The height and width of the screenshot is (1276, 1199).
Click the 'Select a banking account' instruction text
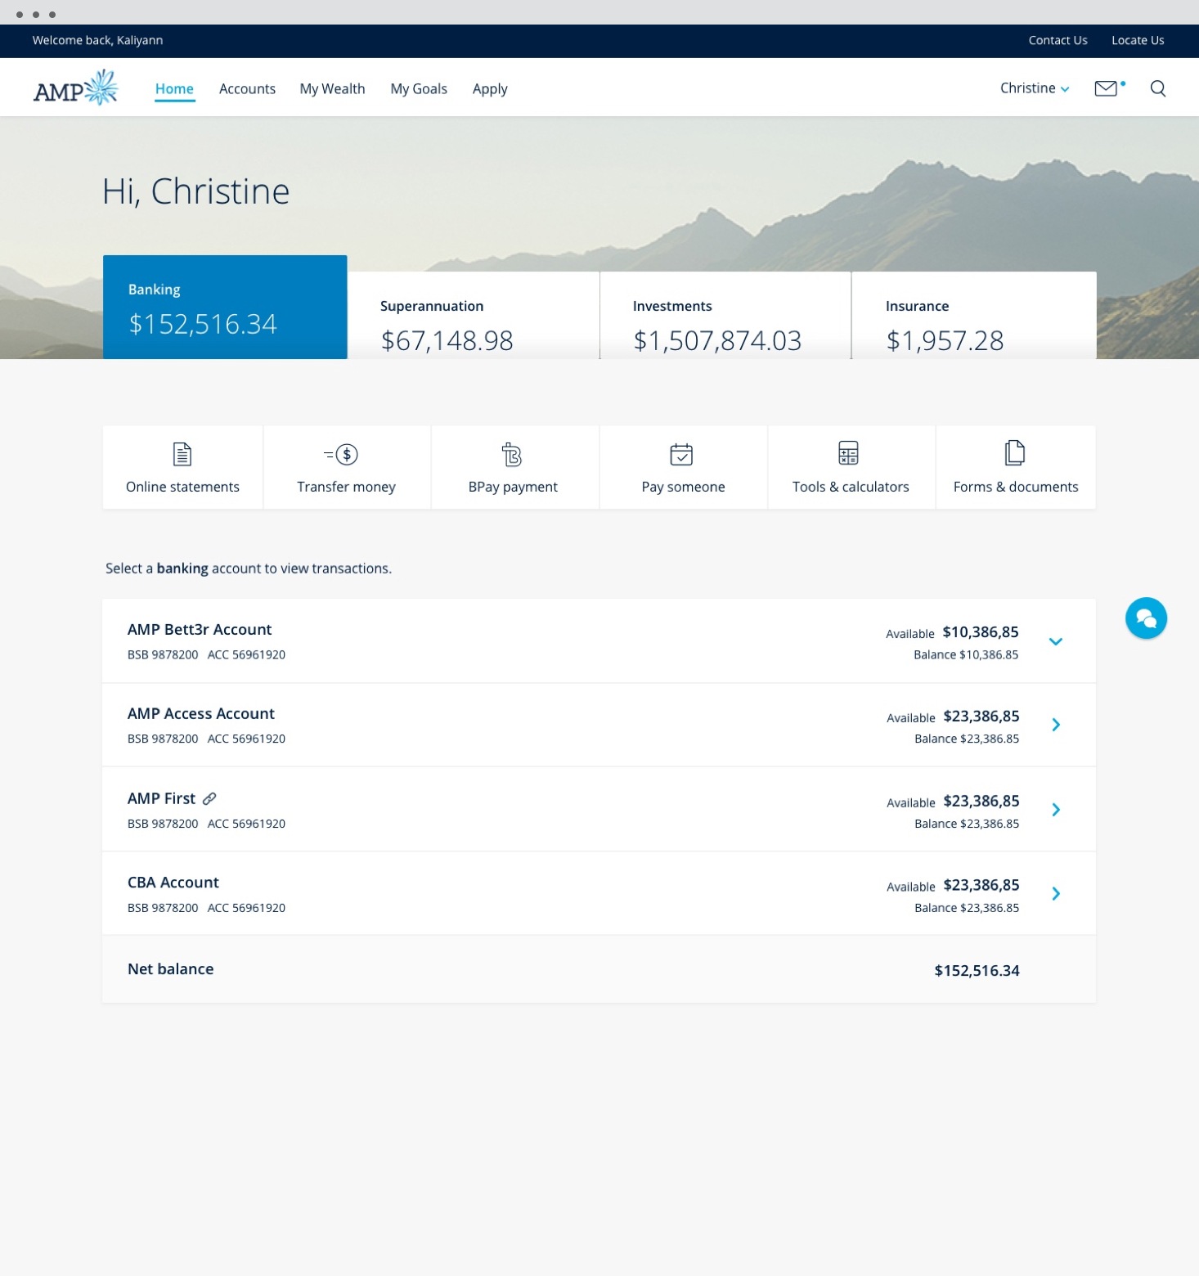[x=249, y=568]
